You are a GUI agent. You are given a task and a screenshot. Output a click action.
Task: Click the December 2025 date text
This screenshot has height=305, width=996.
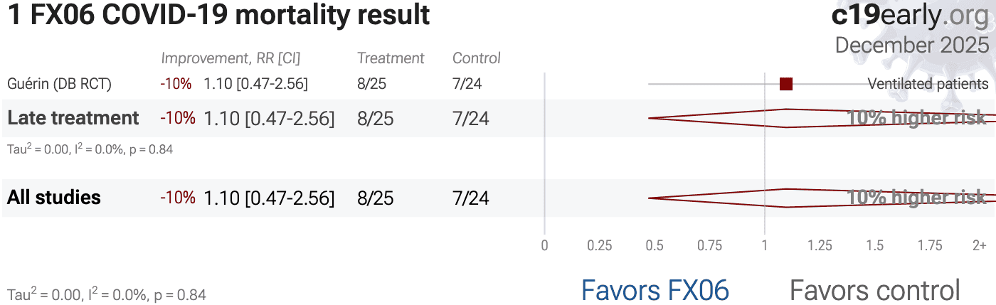911,45
